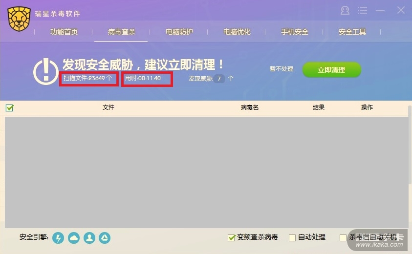Screen dimensions: 412x254
Task: Uncheck 变频查杀病毒 checkbox
Action: (231, 237)
